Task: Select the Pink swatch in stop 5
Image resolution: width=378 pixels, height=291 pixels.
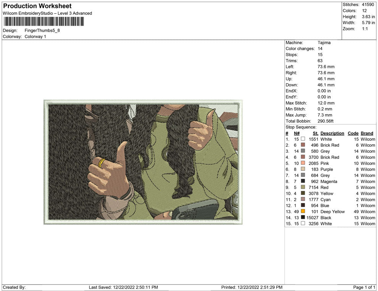Action: click(x=303, y=163)
